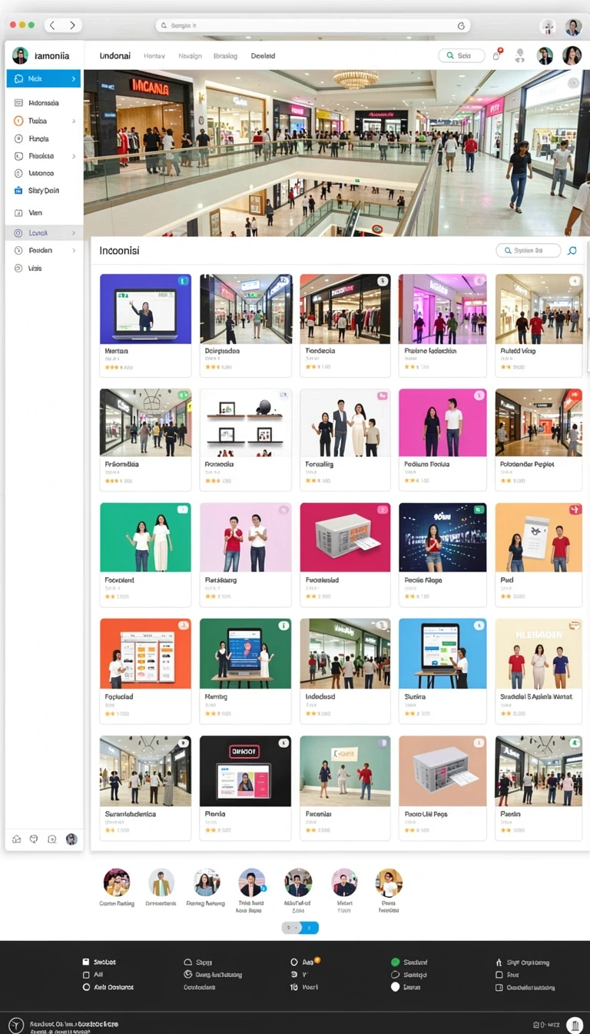Click the badge icon on the Mentan card
The height and width of the screenshot is (1034, 590).
pyautogui.click(x=183, y=282)
